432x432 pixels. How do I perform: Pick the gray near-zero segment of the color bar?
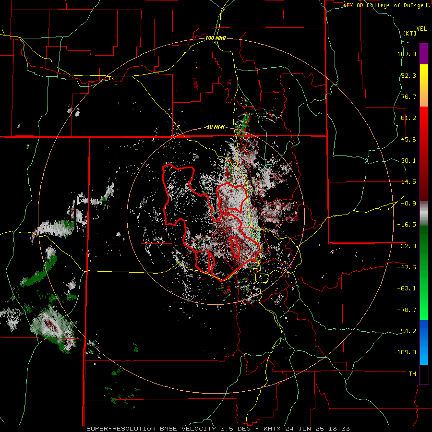pos(424,213)
